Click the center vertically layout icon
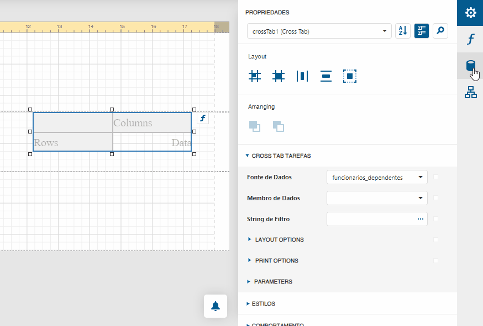 click(326, 76)
